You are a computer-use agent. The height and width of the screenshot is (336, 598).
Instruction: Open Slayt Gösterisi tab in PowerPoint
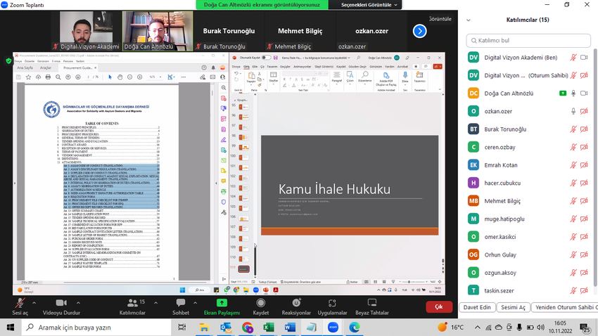pos(324,67)
